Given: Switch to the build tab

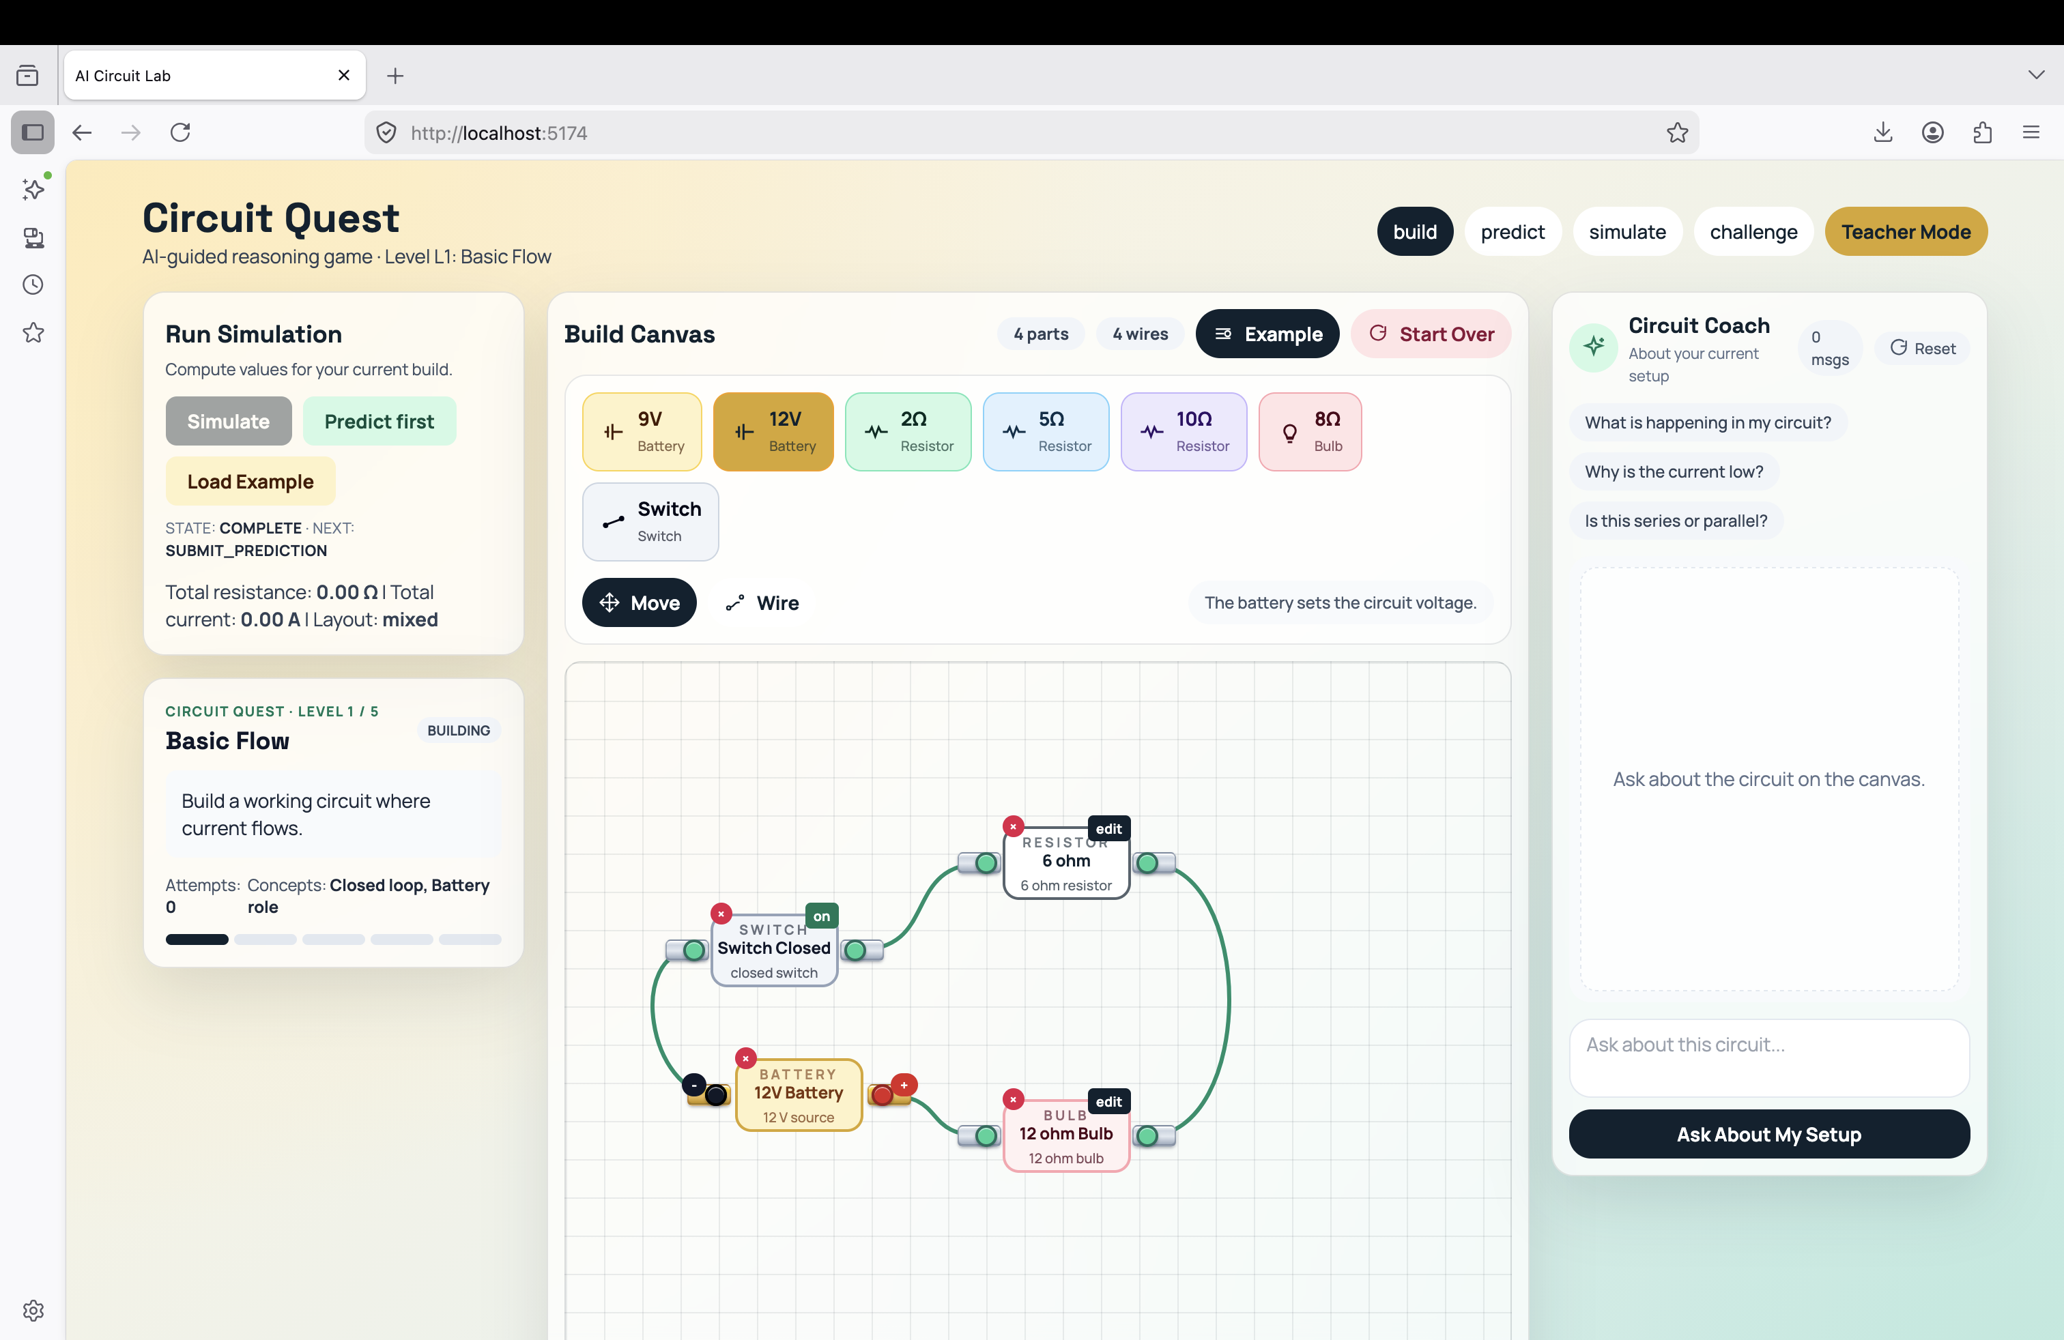Looking at the screenshot, I should pos(1414,231).
